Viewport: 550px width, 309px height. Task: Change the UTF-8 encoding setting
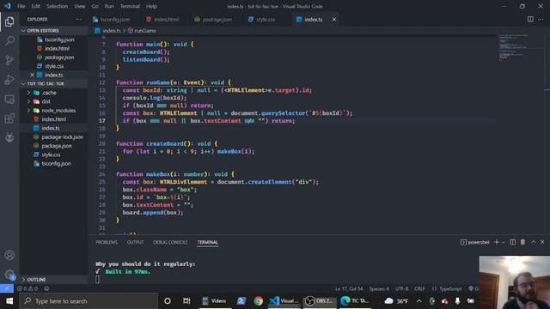coord(401,288)
